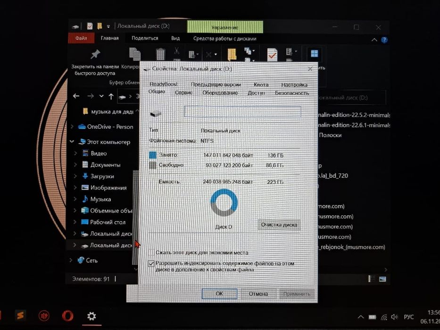Switch to Поделиться ribbon tab
Screen dimensions: 440x330
[x=145, y=38]
